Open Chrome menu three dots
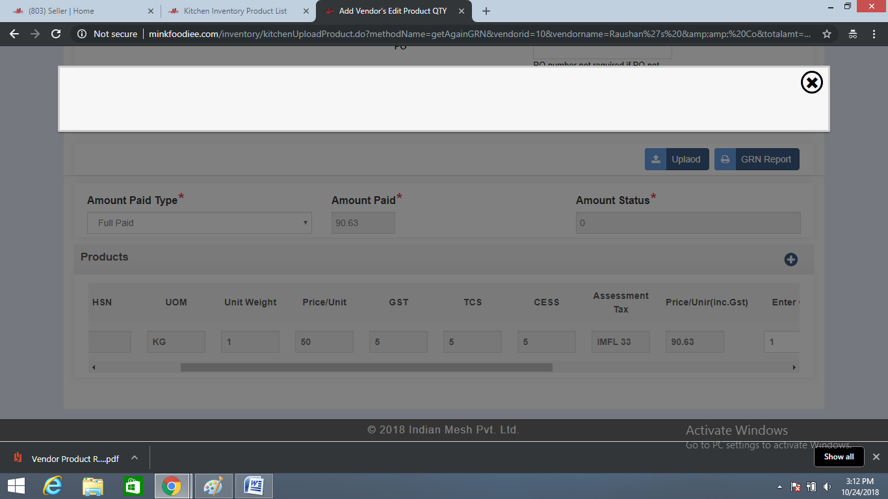The height and width of the screenshot is (499, 888). (x=873, y=34)
